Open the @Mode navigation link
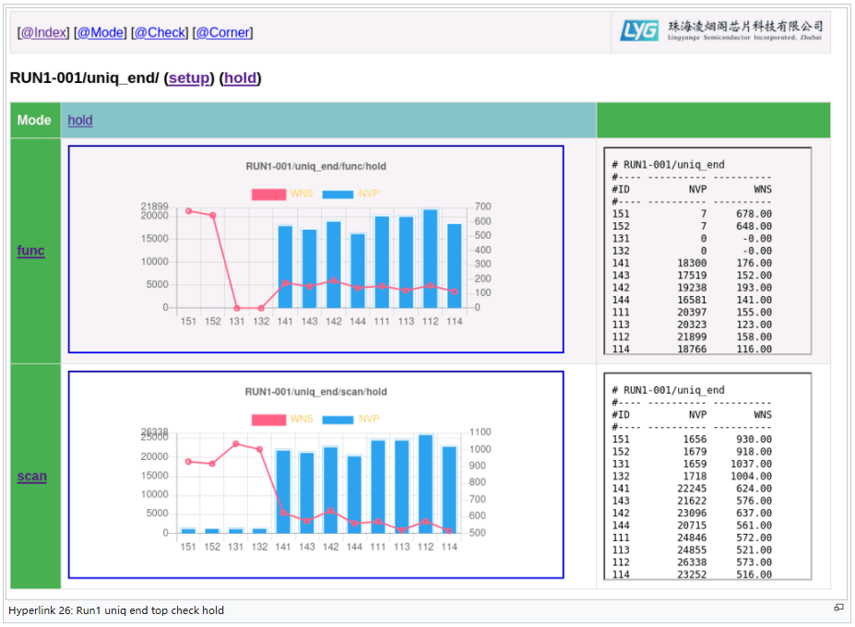Viewport: 855px width, 627px height. tap(101, 32)
